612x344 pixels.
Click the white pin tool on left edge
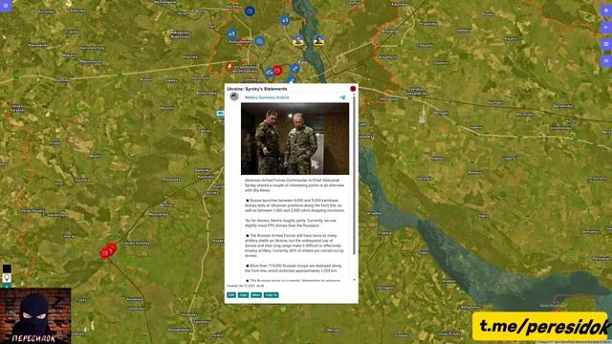pos(7,278)
